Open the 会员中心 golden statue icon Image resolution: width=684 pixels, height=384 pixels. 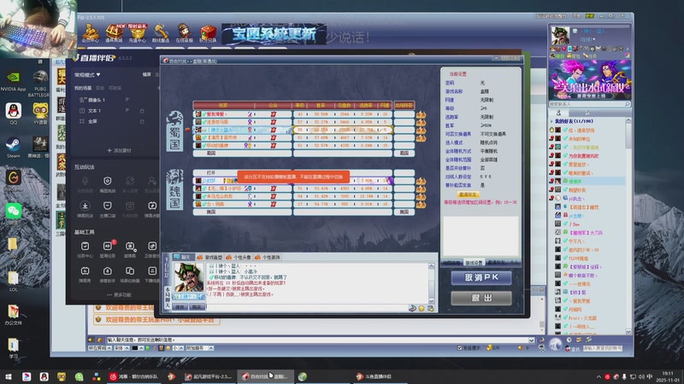pos(91,33)
